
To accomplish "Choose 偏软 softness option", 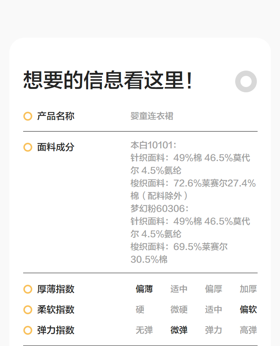I will [x=248, y=310].
